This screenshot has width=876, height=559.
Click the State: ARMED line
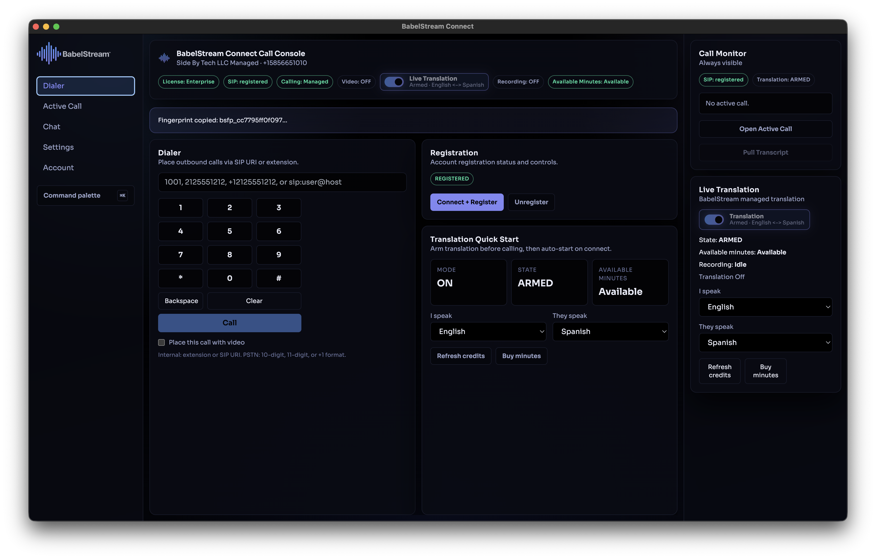pos(720,240)
